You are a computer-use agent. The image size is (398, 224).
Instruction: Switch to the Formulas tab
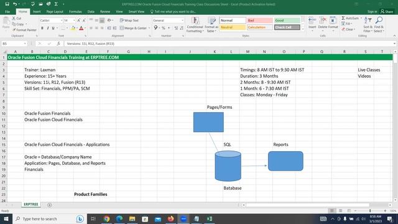click(75, 12)
